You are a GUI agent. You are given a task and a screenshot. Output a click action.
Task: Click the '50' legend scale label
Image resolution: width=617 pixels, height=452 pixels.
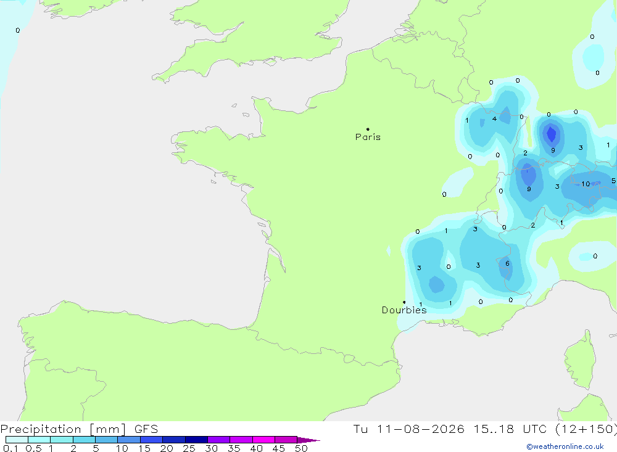coord(301,448)
